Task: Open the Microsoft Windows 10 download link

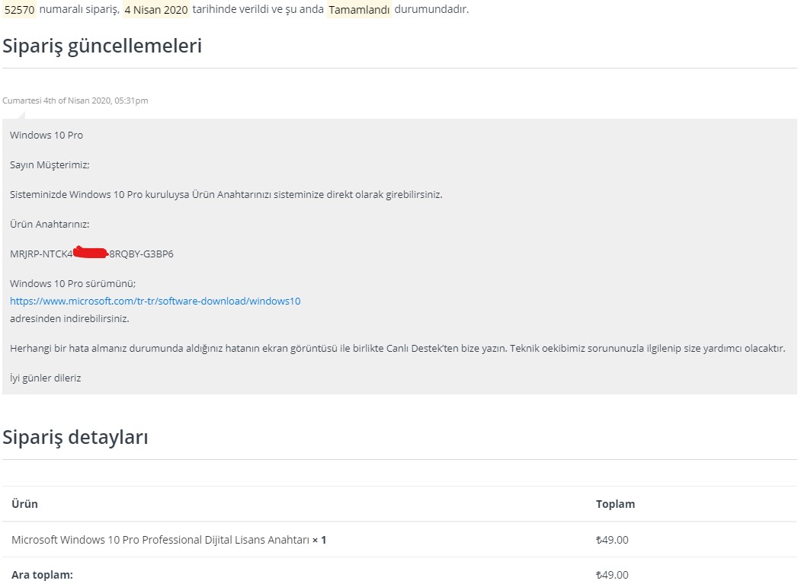Action: click(155, 301)
